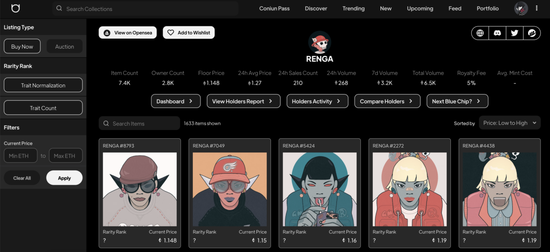Screen dimensions: 550x252
Task: Open the user profile avatar
Action: [x=521, y=8]
